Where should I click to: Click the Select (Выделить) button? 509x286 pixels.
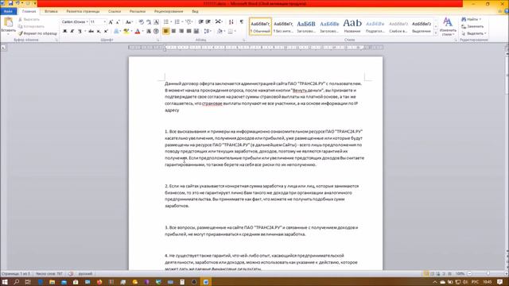pyautogui.click(x=473, y=33)
